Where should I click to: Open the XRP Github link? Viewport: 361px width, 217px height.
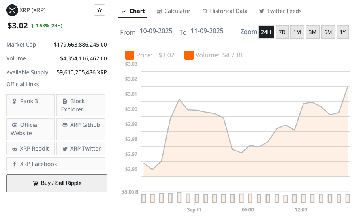tap(81, 129)
